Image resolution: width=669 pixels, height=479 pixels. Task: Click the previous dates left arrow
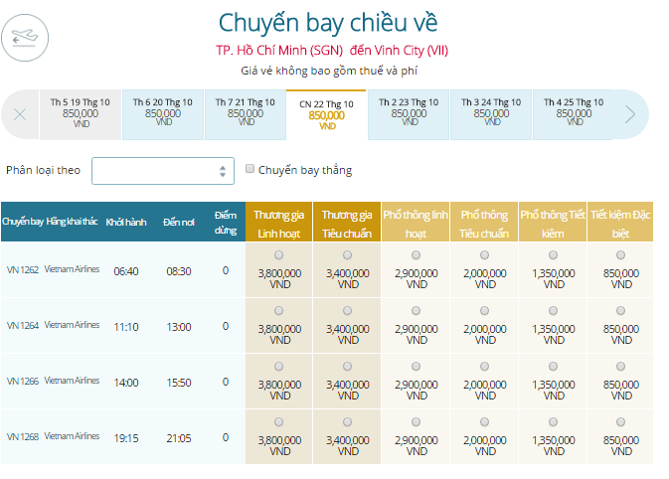tap(21, 114)
